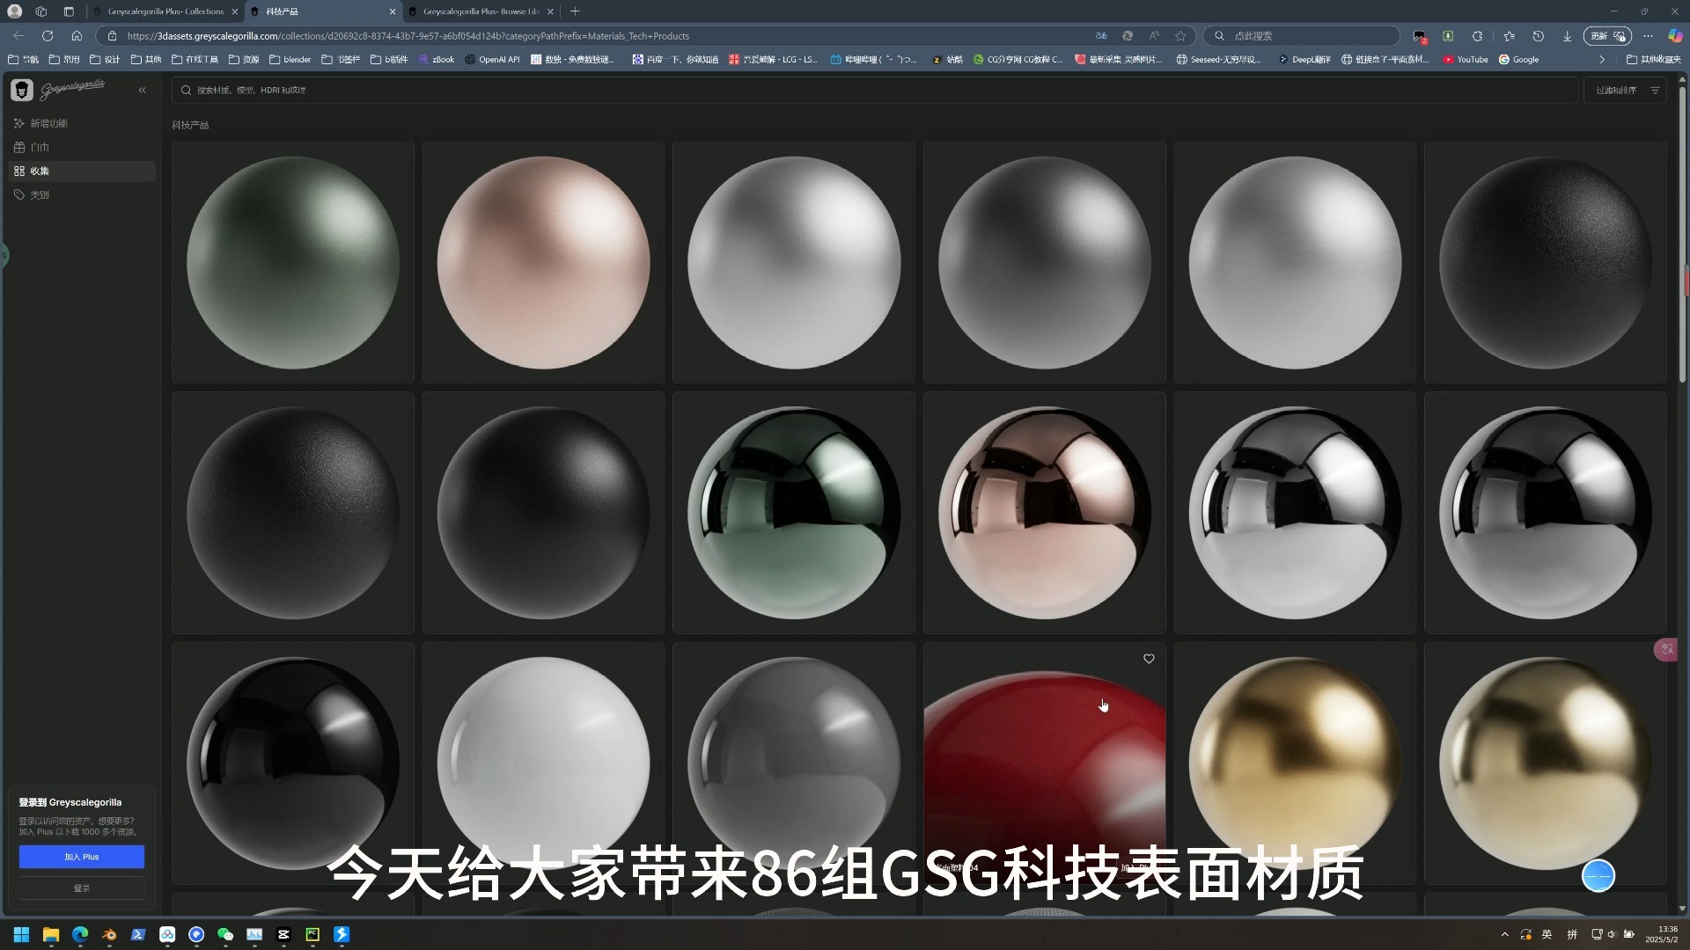1690x950 pixels.
Task: Open the black glossy sphere thumbnail
Action: coord(293,763)
